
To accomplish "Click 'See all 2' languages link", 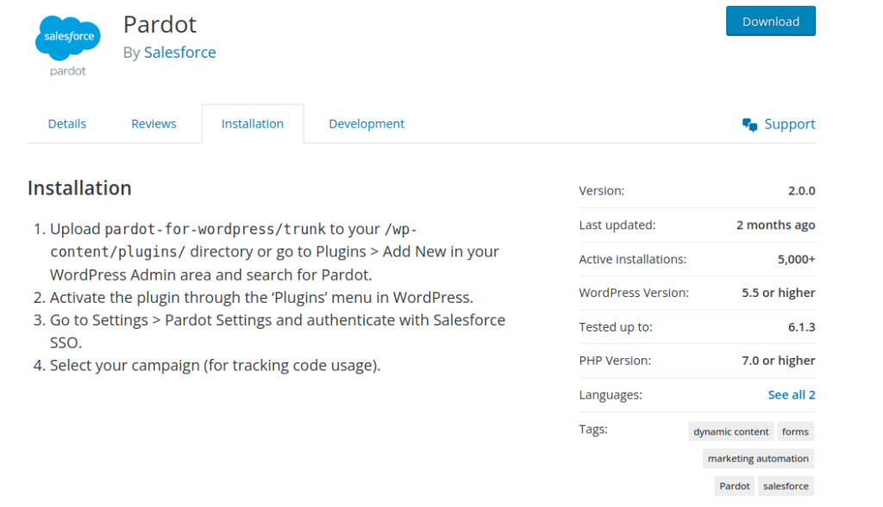I will tap(791, 394).
